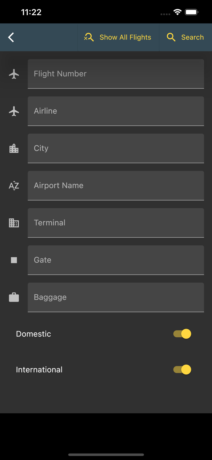The image size is (212, 460).
Task: Focus the Flight Number input field
Action: coord(116,74)
